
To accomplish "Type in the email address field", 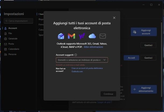I will tap(79, 60).
